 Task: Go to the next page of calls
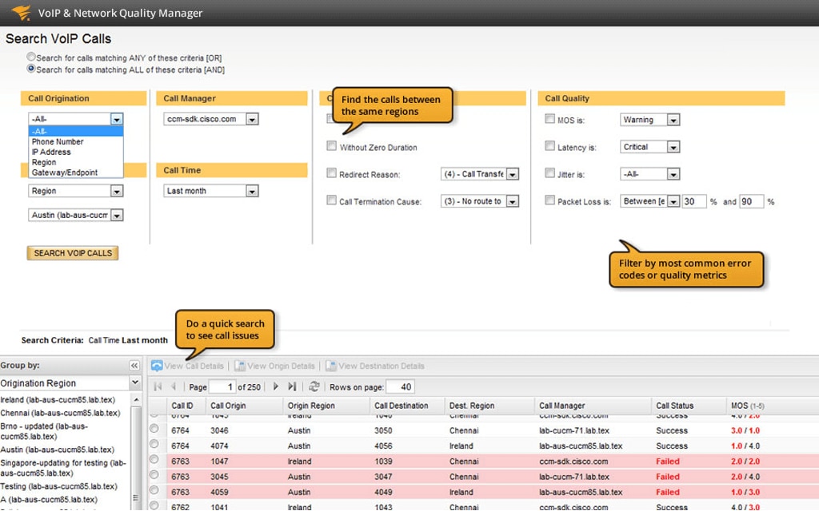[276, 386]
